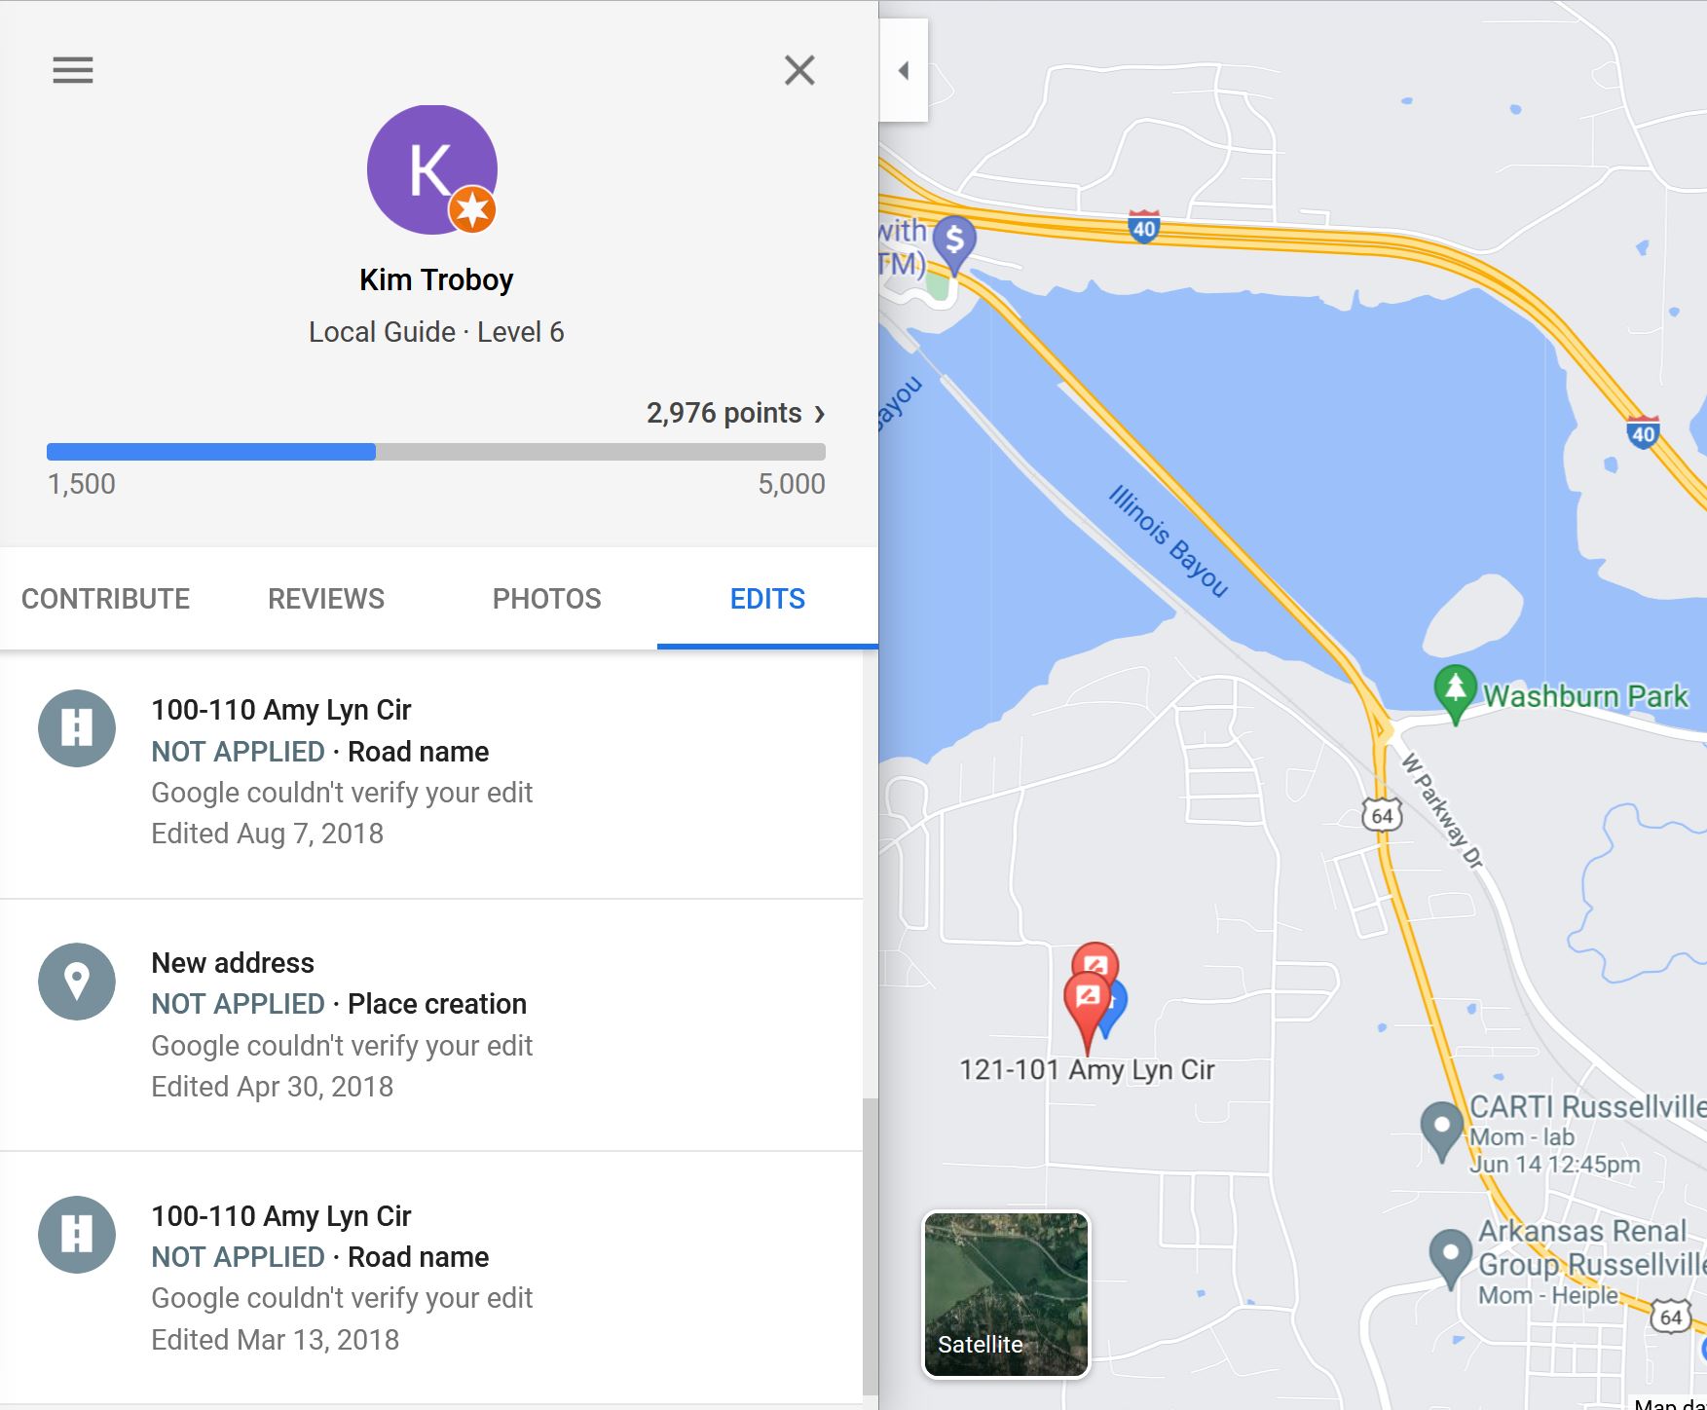Switch to the Contribute tab
This screenshot has height=1410, width=1707.
click(106, 598)
